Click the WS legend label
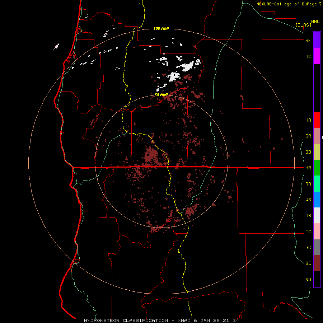Screen dimensions: 323x323 coord(308,200)
